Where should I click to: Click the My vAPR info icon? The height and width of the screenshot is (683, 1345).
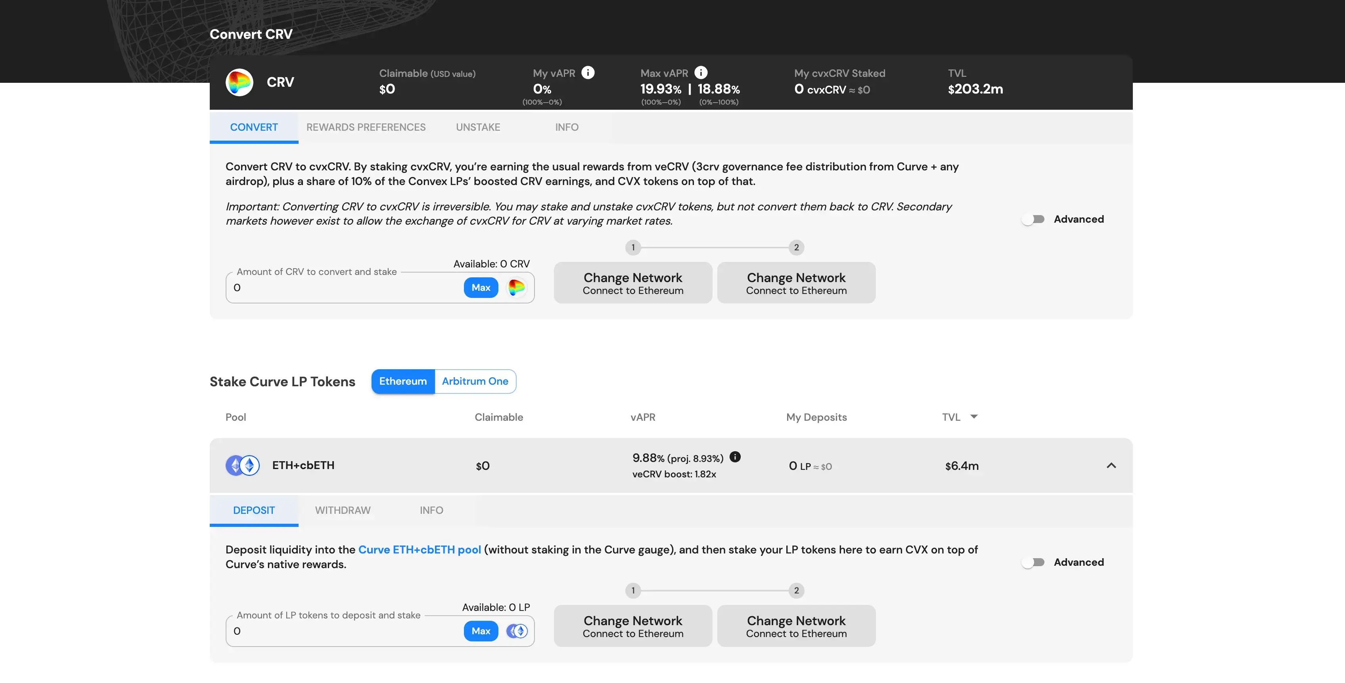point(588,72)
